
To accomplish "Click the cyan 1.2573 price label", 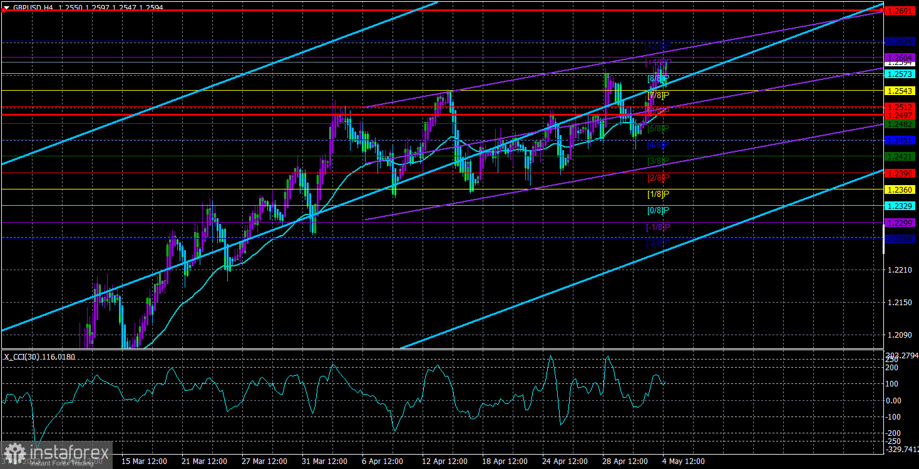I will [x=900, y=74].
